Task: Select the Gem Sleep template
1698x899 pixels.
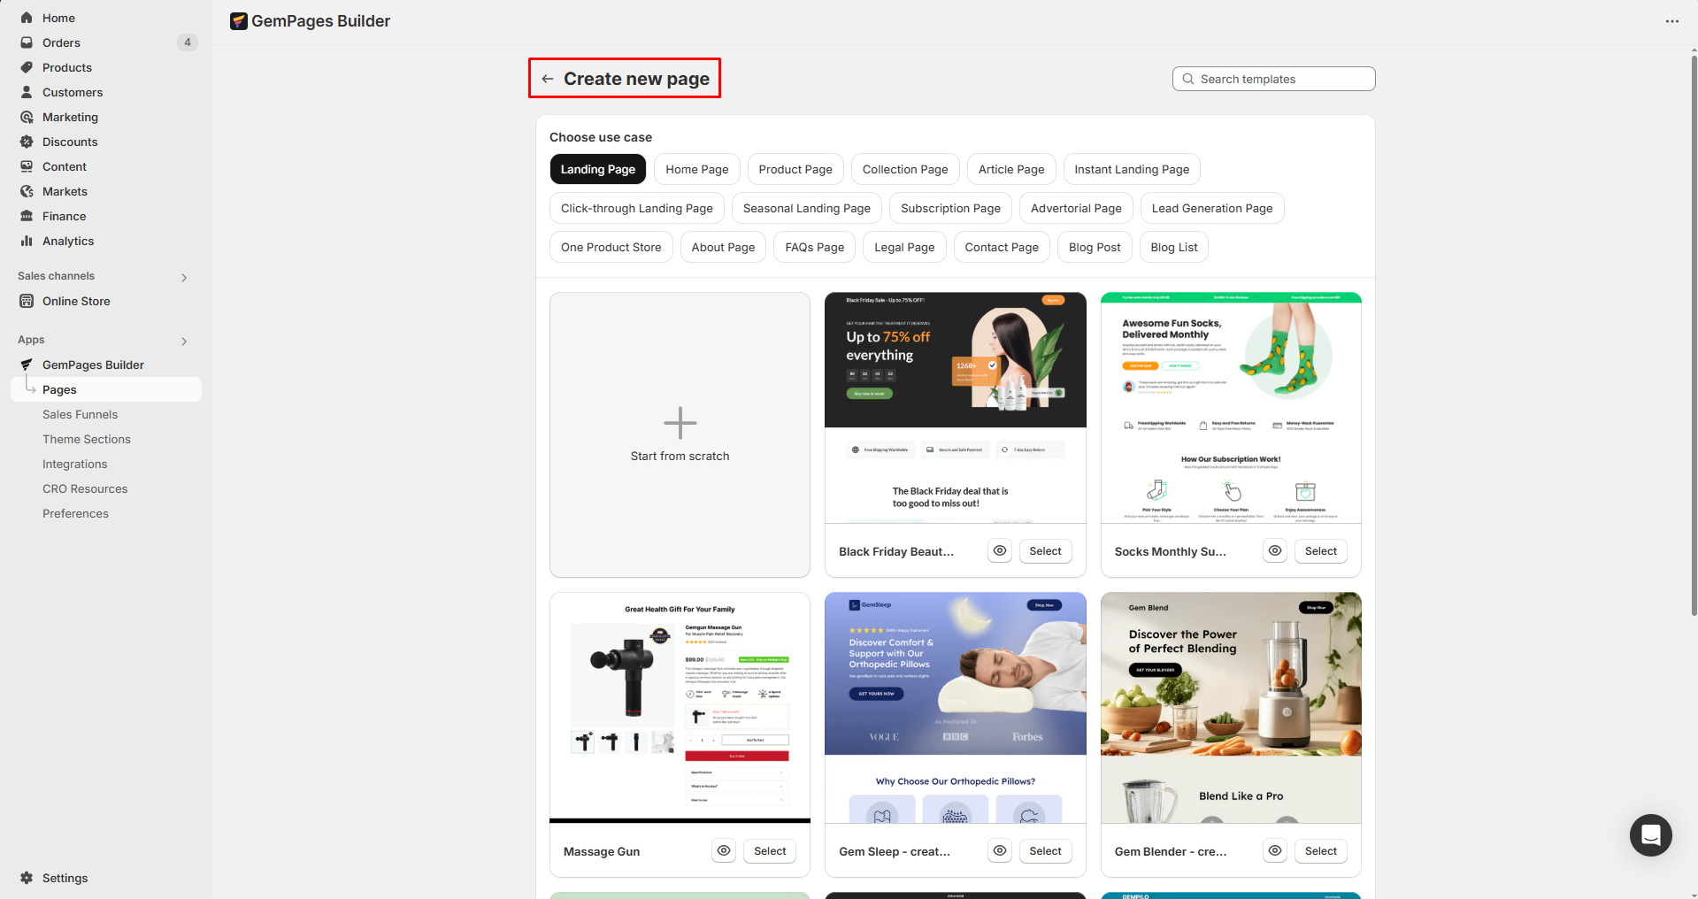Action: coord(1045,850)
